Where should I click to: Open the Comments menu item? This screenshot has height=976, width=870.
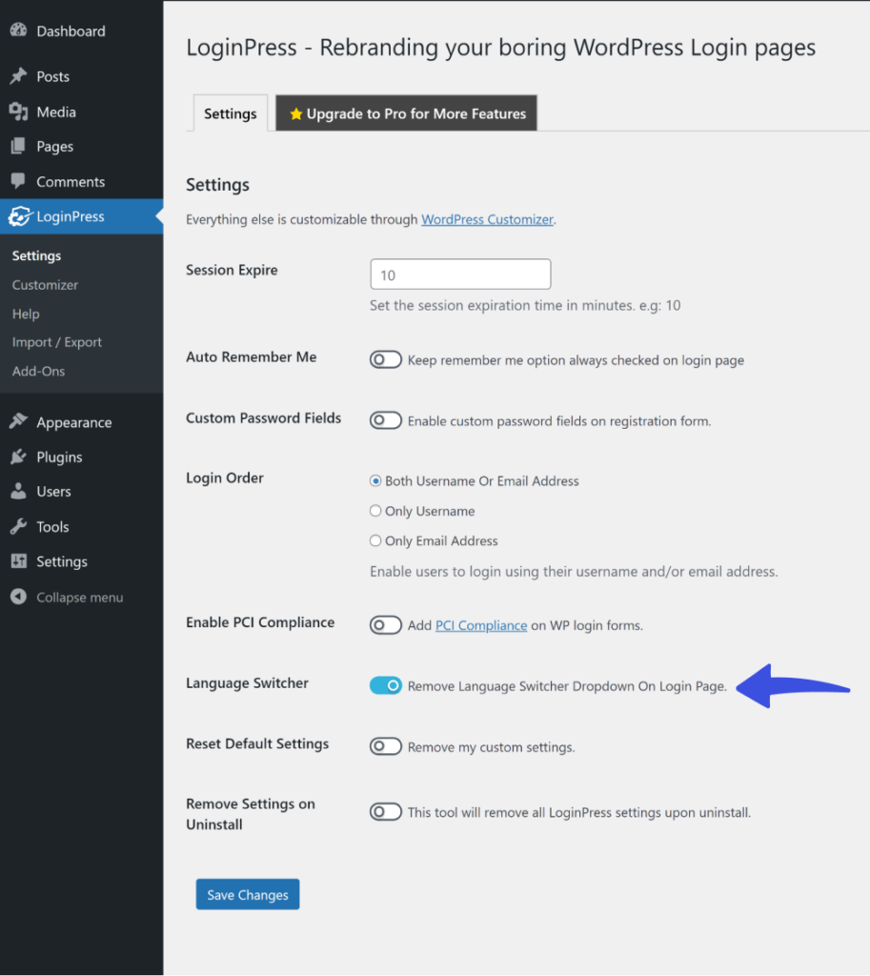82,181
